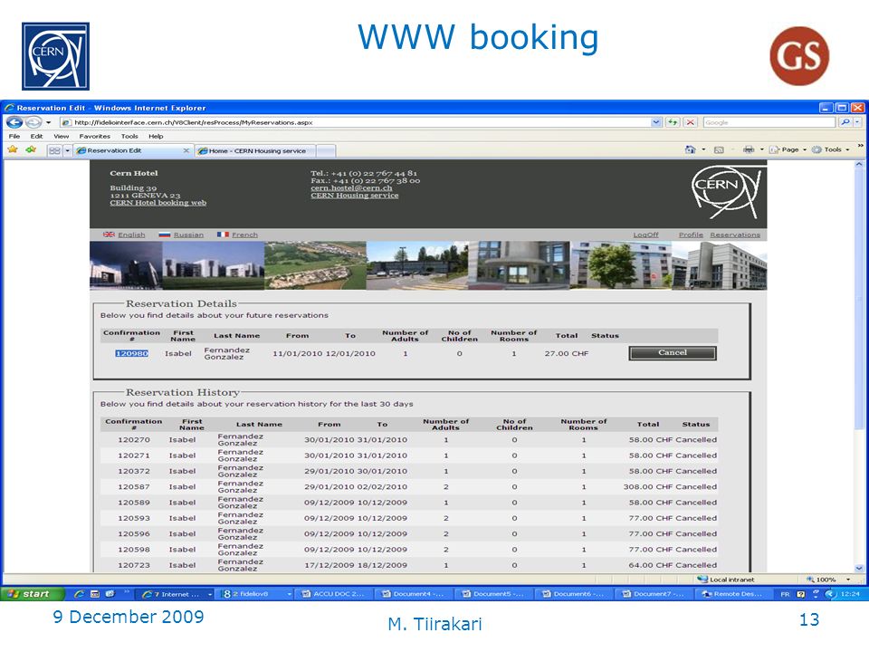Launch Internet Explorer from Quick Launch

79,594
